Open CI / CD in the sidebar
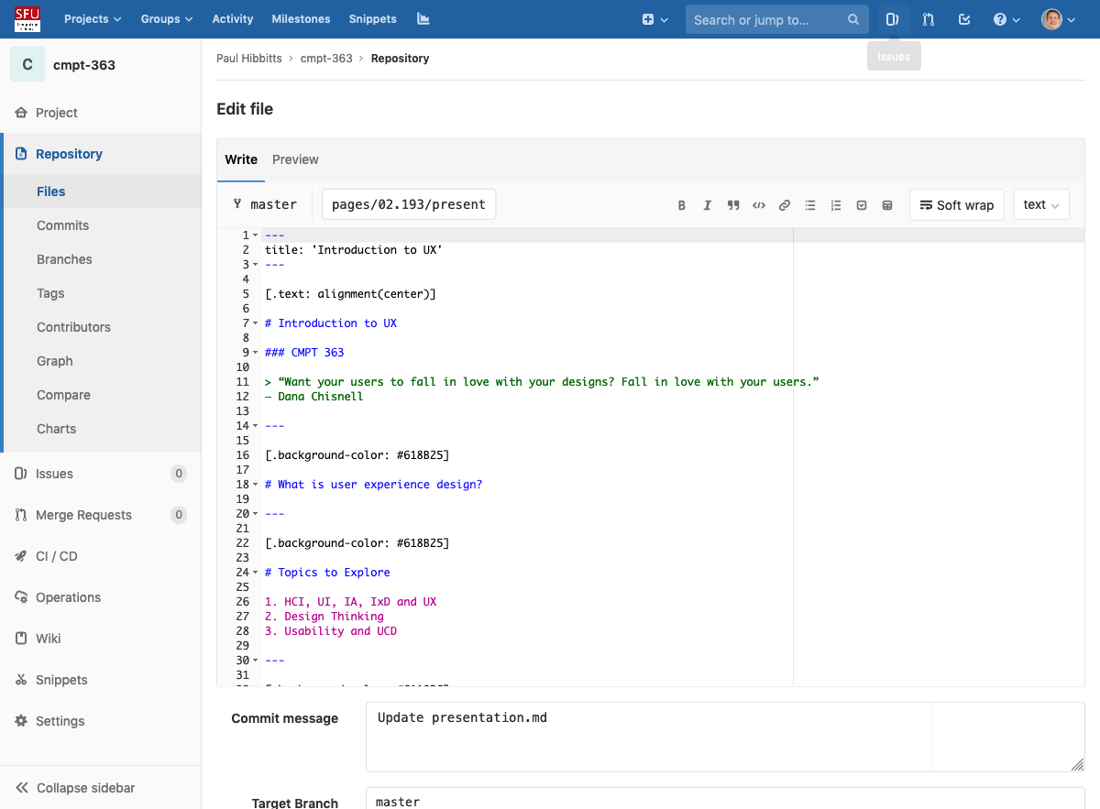The height and width of the screenshot is (809, 1100). tap(101, 556)
